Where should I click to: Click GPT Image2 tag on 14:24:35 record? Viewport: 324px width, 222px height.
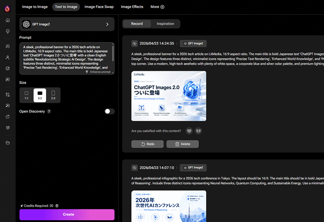193,44
